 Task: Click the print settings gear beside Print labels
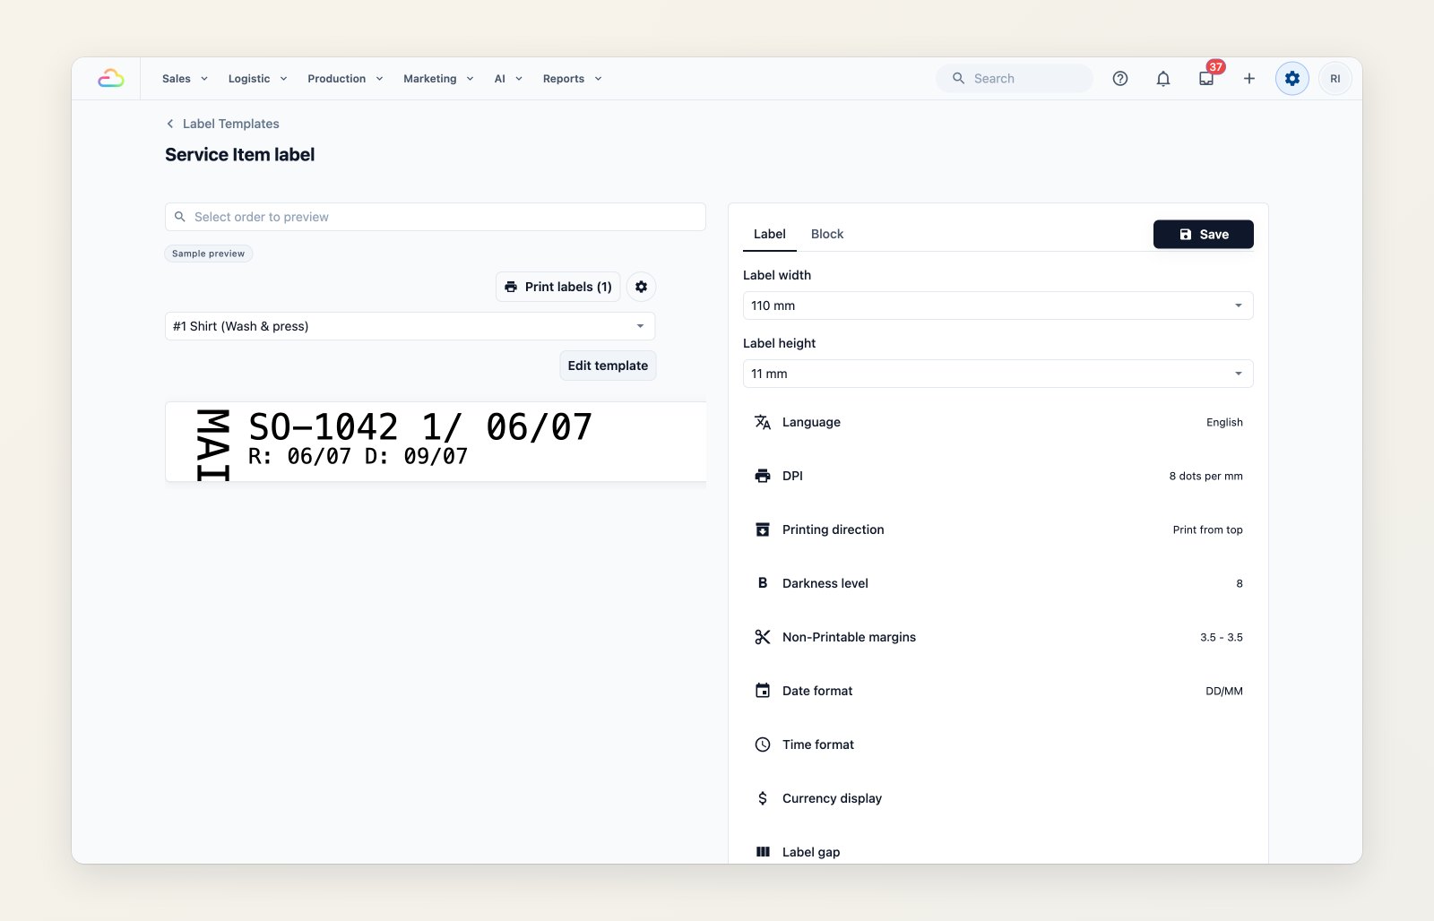point(641,287)
